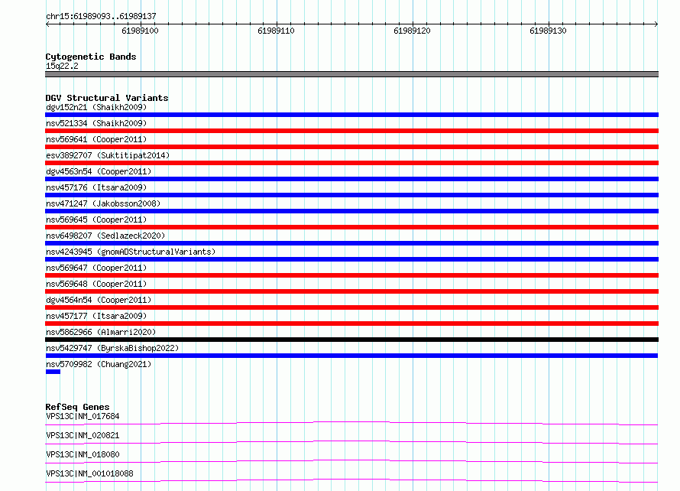Click the nsv5429747 (ByrskaBishop2022) label
Image resolution: width=680 pixels, height=491 pixels.
coord(112,348)
